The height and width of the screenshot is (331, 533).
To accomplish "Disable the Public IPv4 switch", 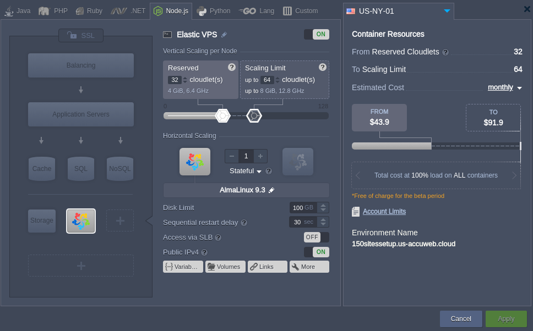I will pos(316,252).
